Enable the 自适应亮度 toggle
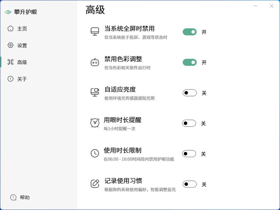The image size is (280, 210). [190, 93]
